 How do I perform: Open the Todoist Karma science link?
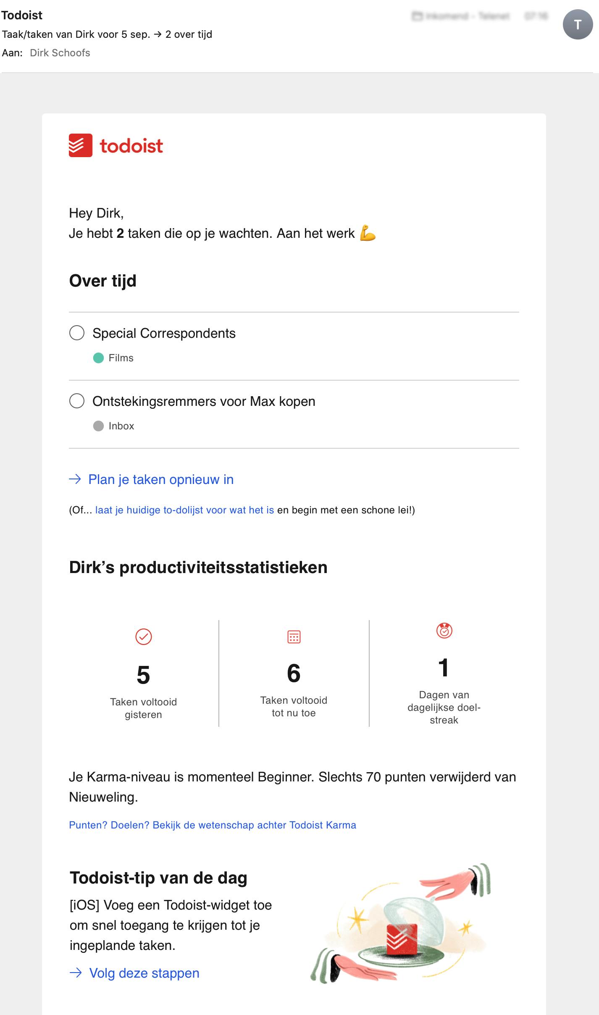(212, 825)
